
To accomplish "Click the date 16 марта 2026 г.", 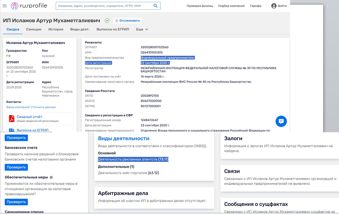I will click(152, 76).
